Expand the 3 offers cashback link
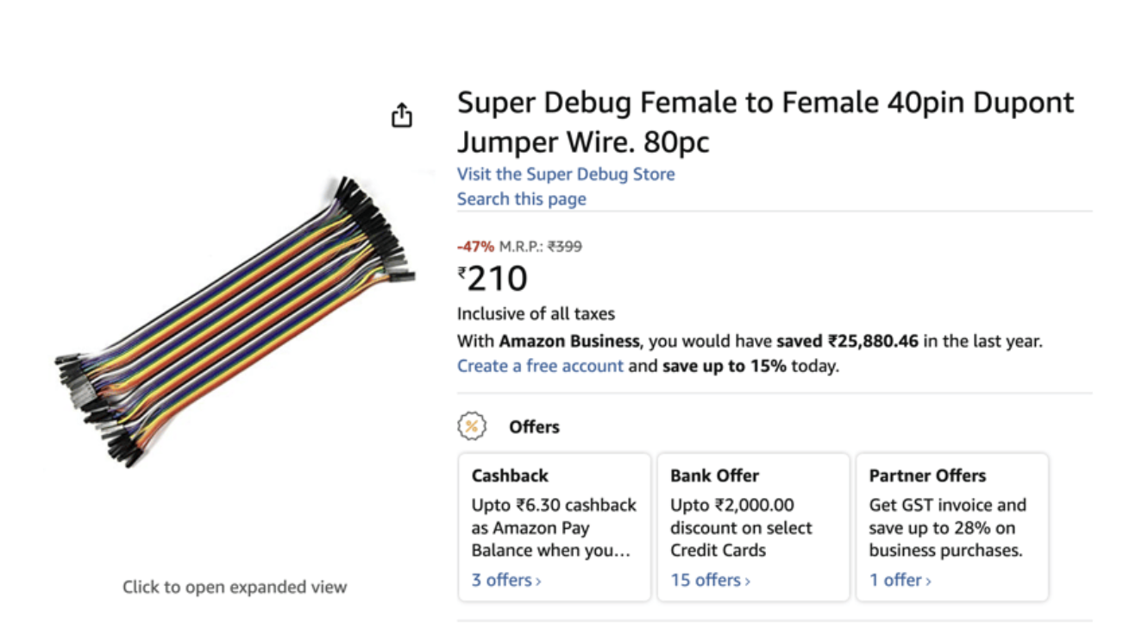Viewport: 1142px width, 642px height. 506,580
